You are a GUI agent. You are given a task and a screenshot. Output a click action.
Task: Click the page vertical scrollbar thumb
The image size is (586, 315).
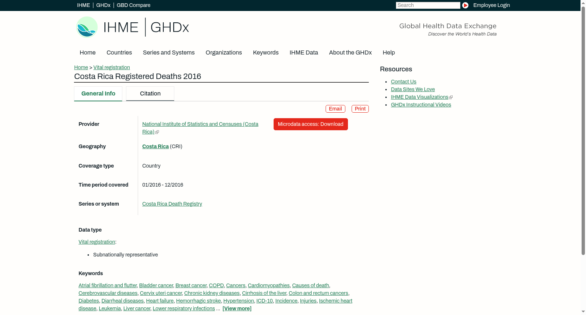[x=583, y=131]
